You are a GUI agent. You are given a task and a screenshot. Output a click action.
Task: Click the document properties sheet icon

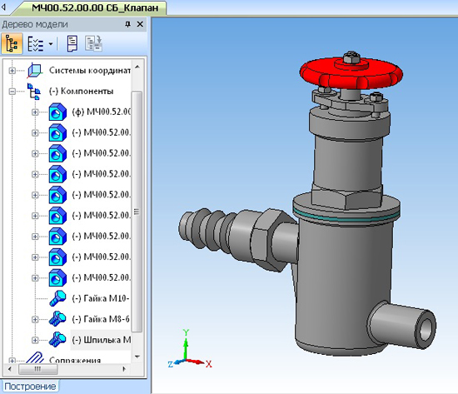coord(72,43)
